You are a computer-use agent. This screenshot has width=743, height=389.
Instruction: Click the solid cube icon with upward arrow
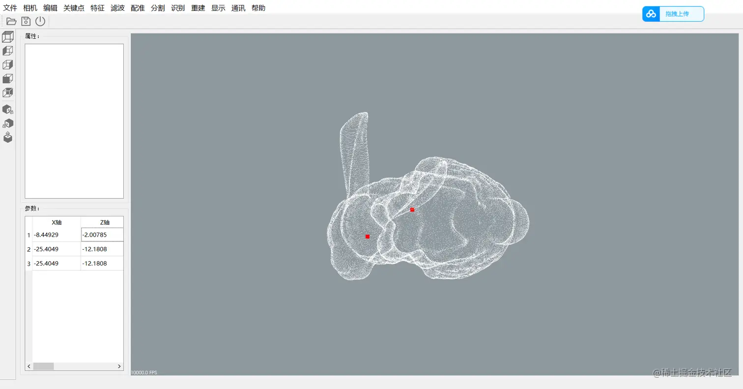[x=8, y=137]
